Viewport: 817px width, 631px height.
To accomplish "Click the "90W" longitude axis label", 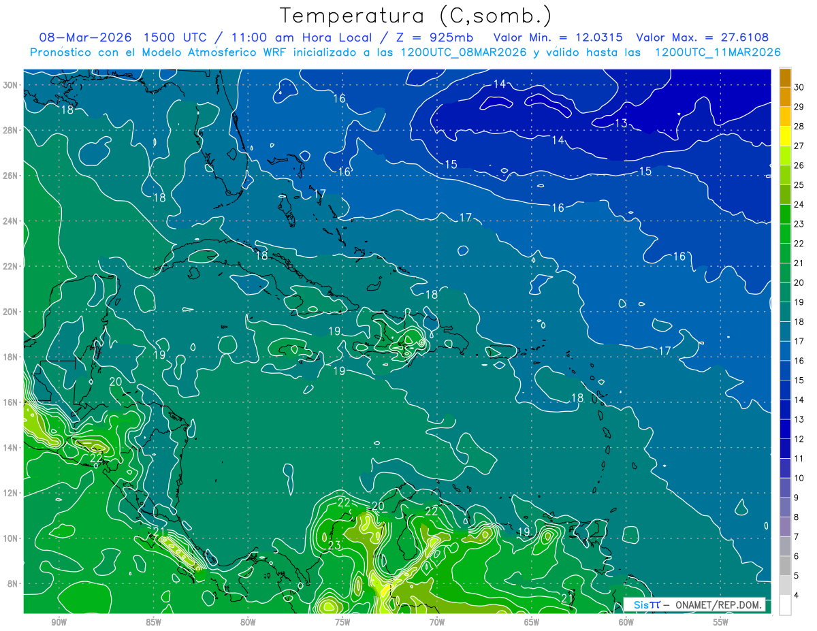I will coord(59,622).
